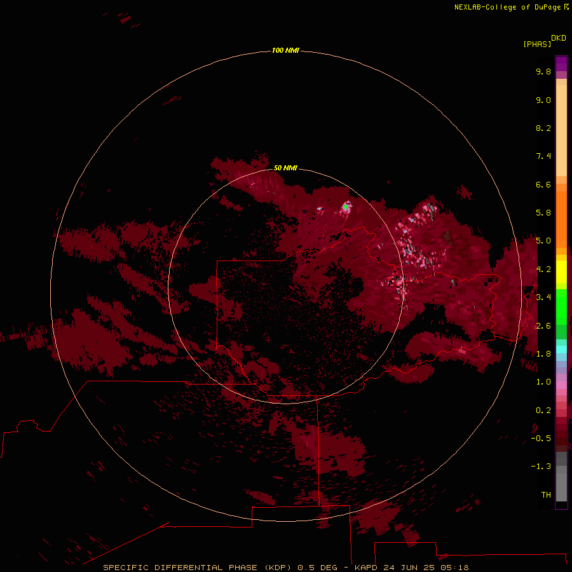
Task: Click the -0.5 value on color scale
Action: pos(541,439)
